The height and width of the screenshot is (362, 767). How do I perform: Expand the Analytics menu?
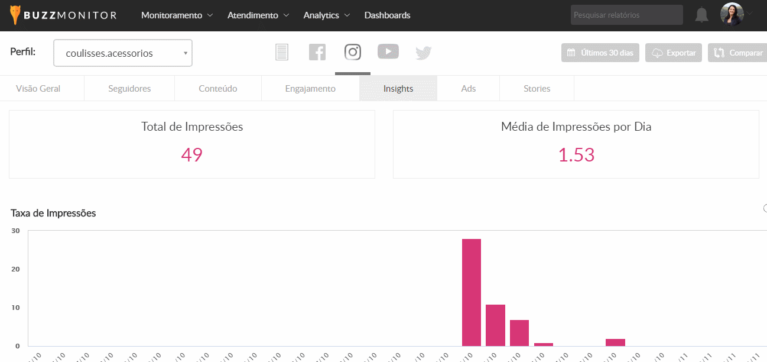pos(326,15)
